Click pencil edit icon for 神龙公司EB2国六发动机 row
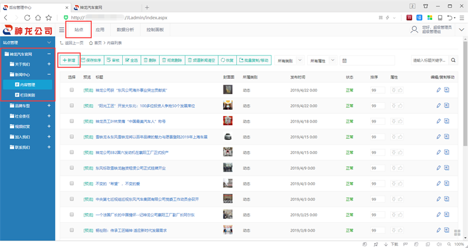 click(438, 152)
